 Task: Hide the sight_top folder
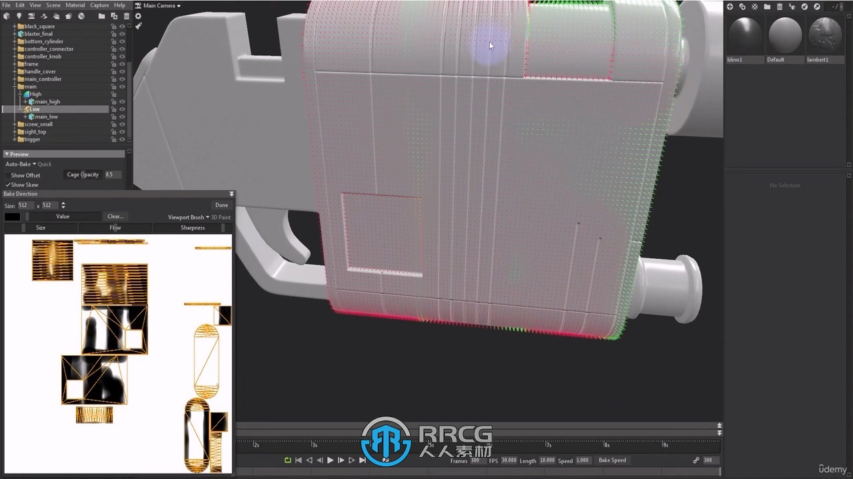pos(122,132)
